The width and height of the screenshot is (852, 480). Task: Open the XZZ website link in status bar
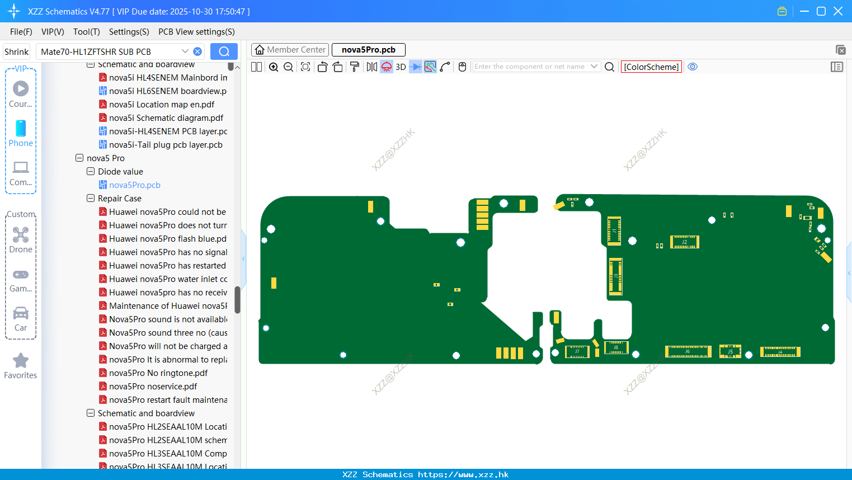pos(463,474)
